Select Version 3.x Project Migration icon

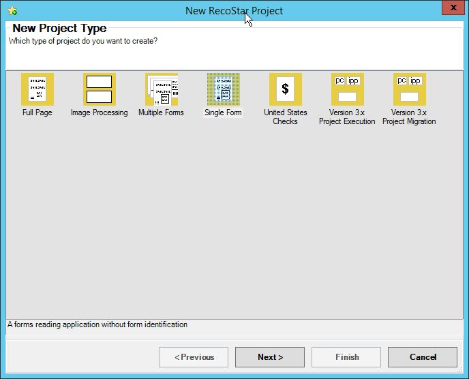[x=410, y=89]
